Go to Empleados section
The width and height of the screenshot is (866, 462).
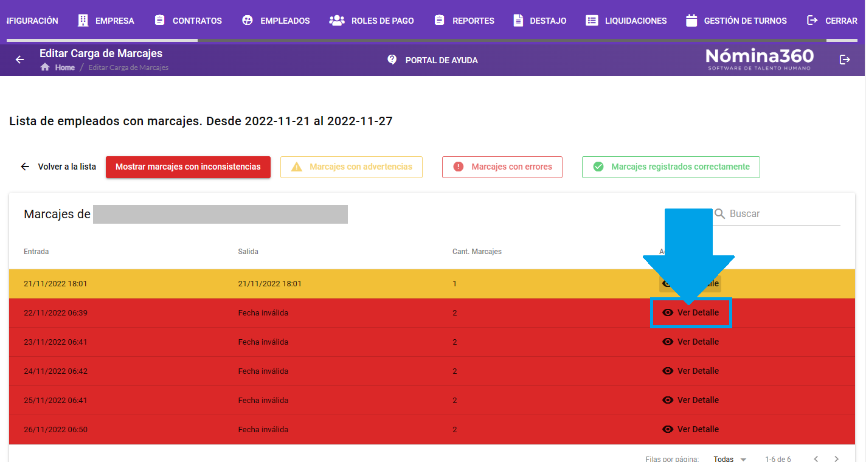click(x=275, y=21)
